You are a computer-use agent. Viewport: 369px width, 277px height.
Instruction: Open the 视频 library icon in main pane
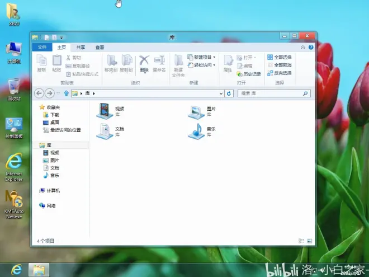pyautogui.click(x=105, y=111)
